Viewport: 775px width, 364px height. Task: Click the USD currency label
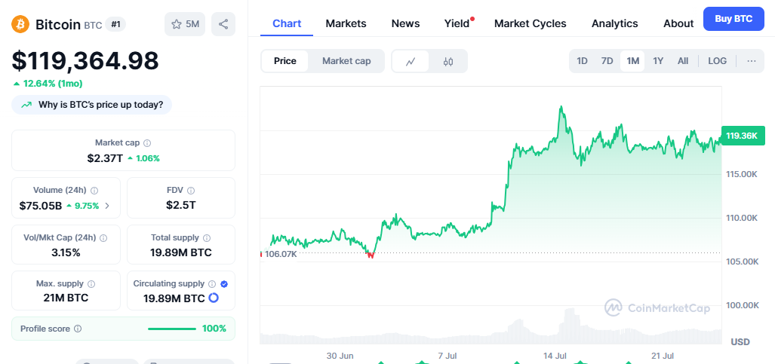[x=740, y=342]
